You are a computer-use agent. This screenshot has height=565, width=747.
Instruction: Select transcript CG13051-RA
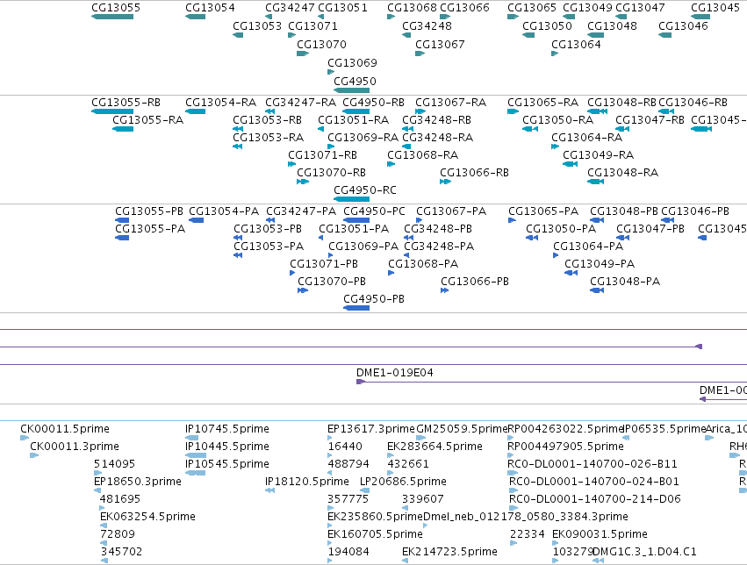coord(354,120)
